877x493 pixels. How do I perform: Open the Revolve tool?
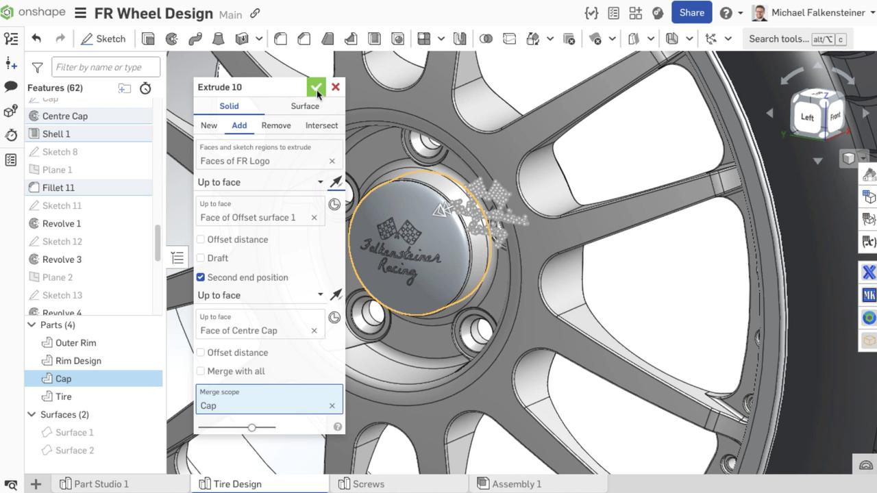(171, 39)
